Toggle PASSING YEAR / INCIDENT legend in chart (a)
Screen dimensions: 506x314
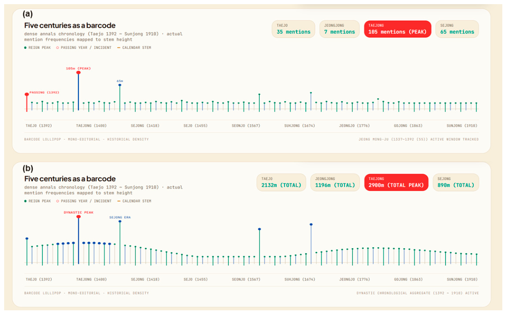(84, 48)
